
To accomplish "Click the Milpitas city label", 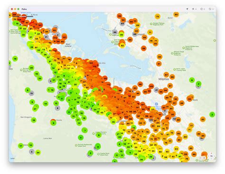I will point(164,79).
